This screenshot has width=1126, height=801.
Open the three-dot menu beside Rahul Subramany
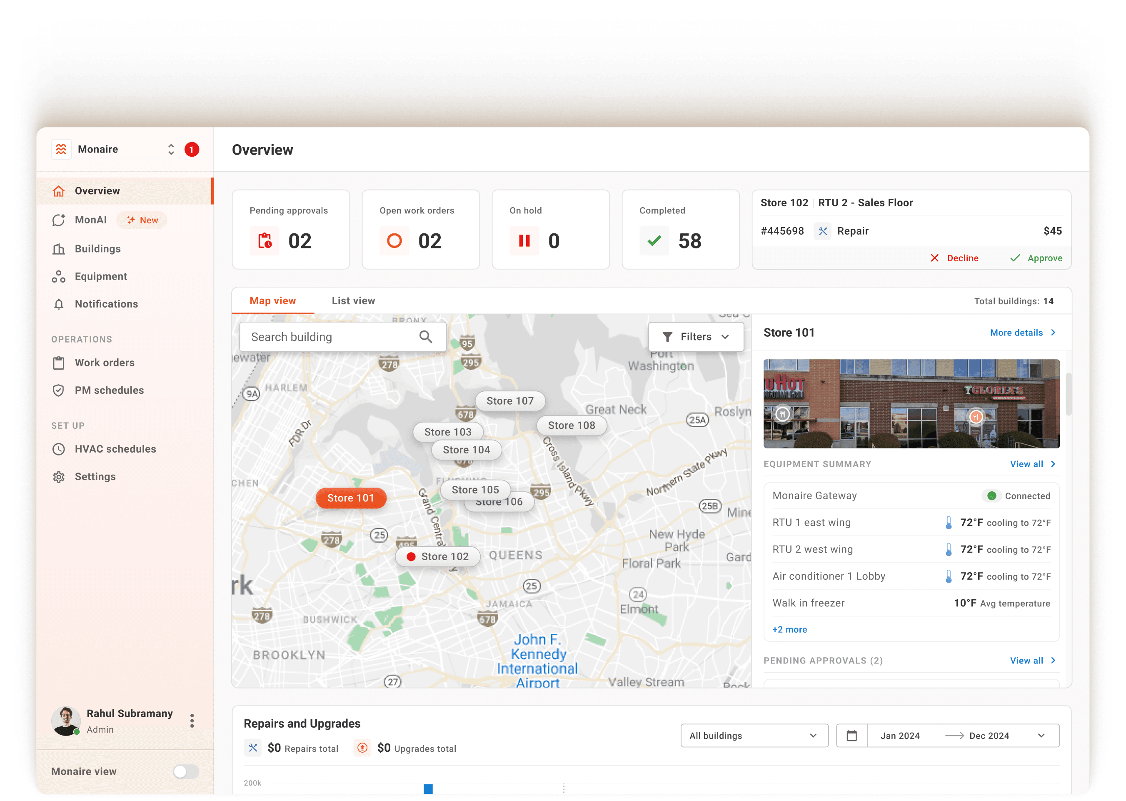point(192,721)
